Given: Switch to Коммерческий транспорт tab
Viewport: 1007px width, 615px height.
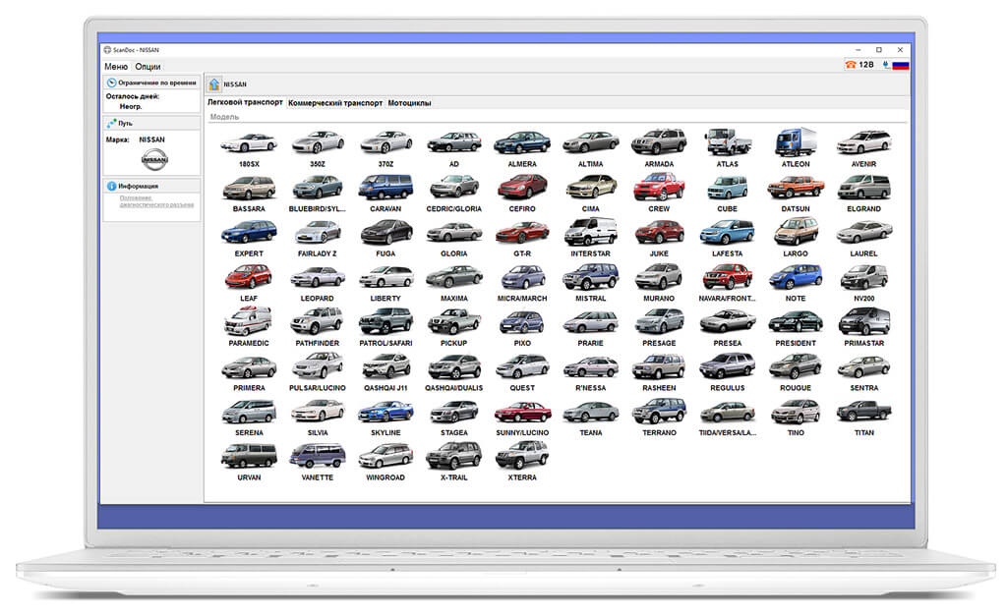Looking at the screenshot, I should point(335,103).
